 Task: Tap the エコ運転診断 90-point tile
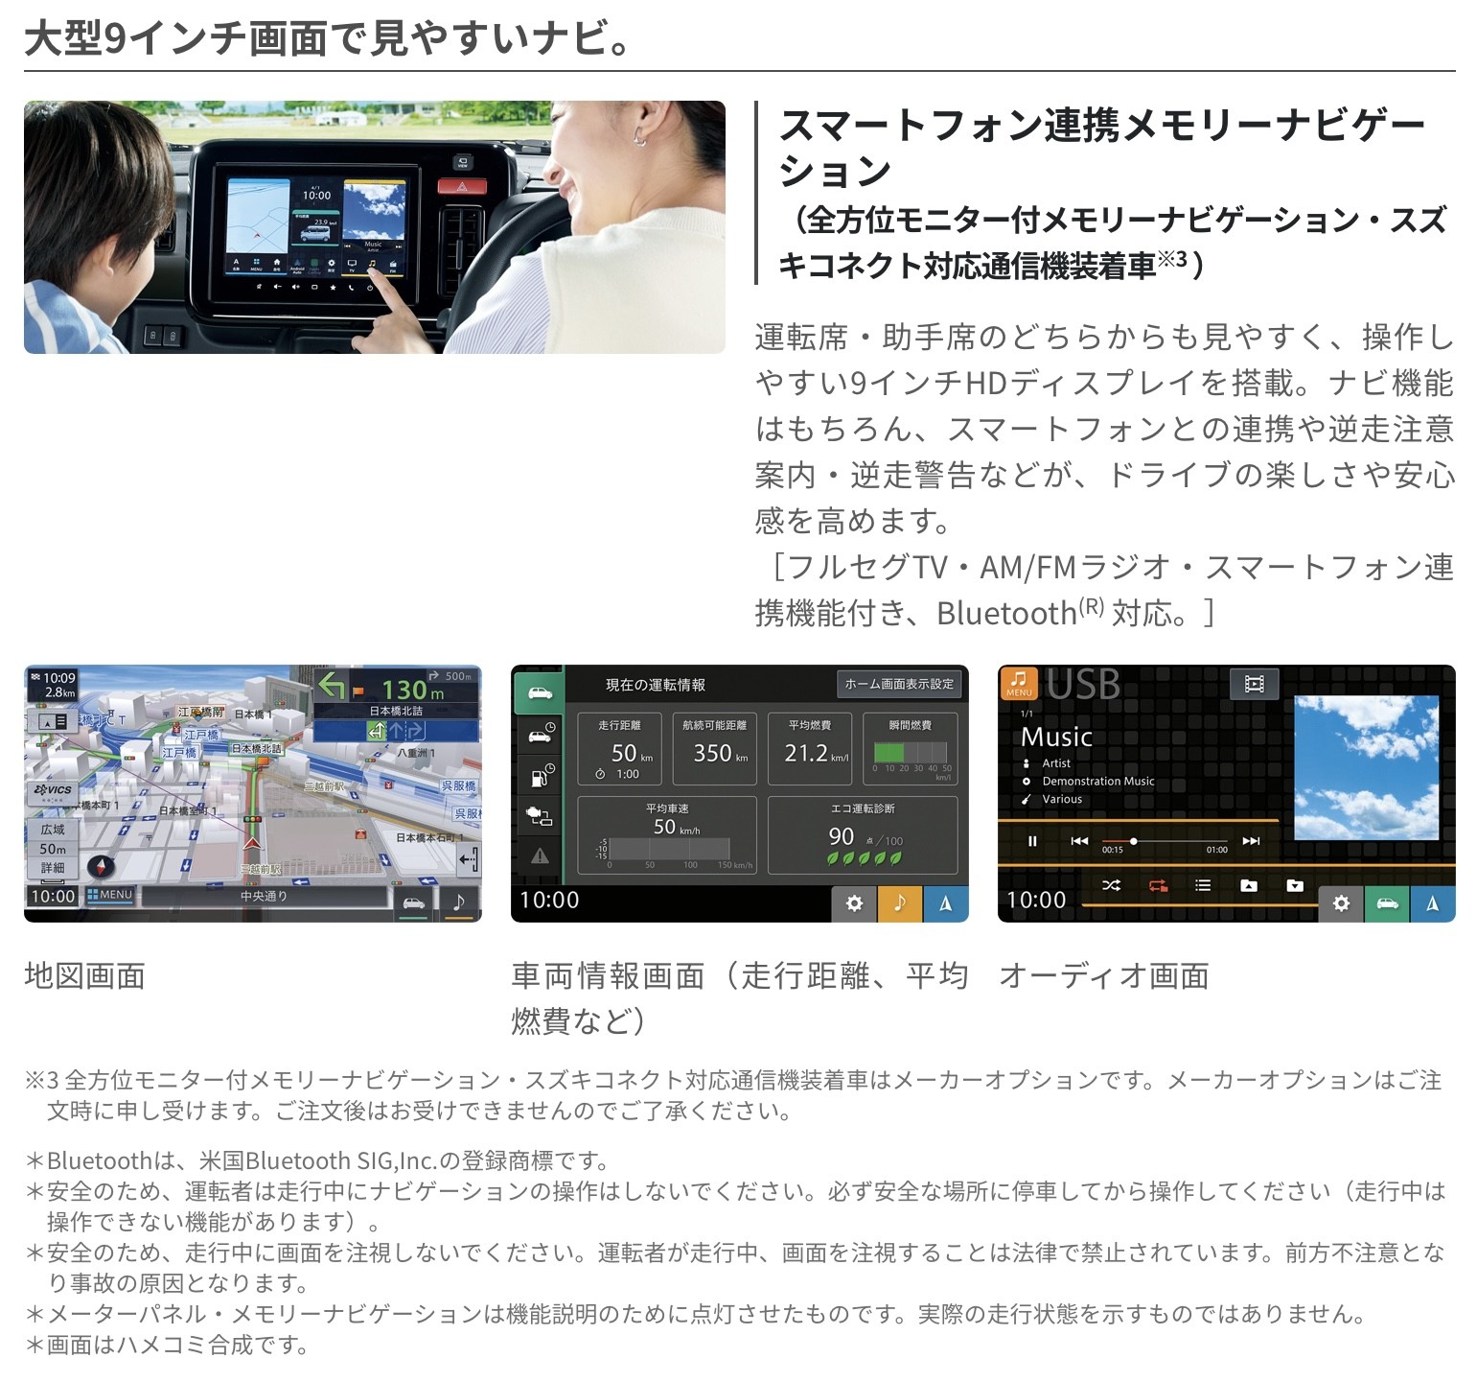pos(863,835)
